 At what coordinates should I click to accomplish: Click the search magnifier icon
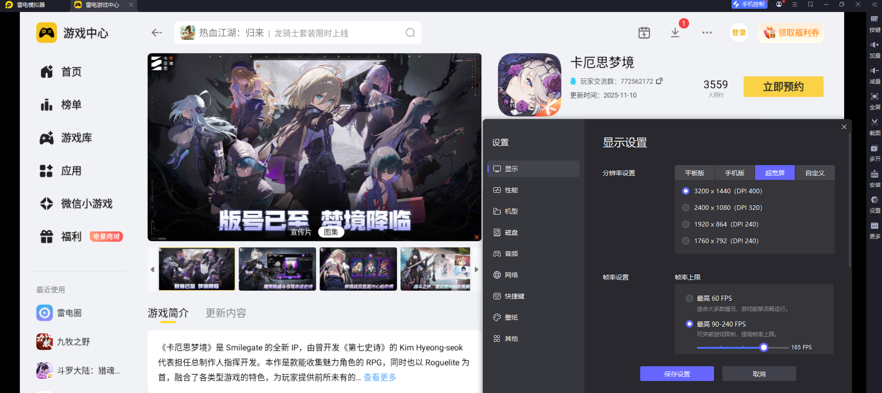(410, 33)
